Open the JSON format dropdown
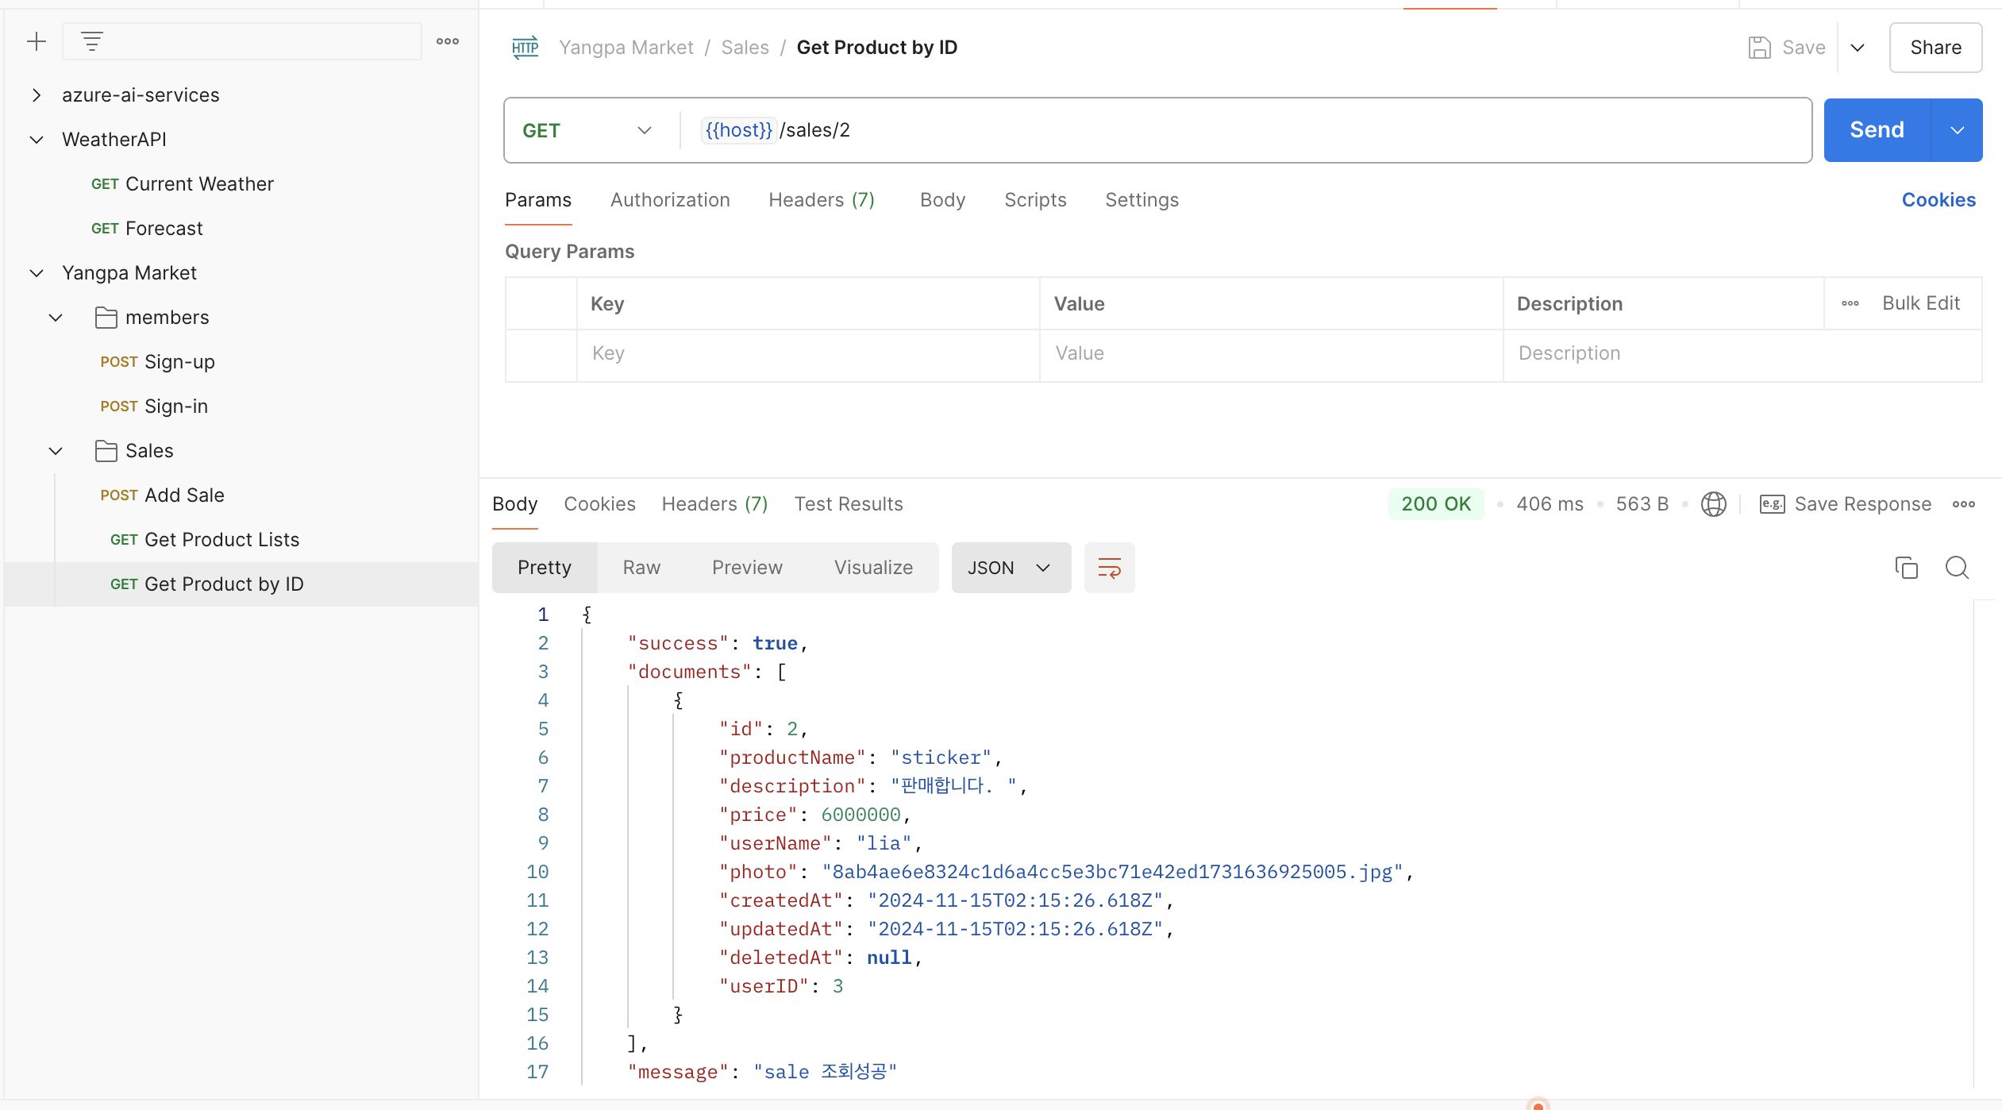 click(1010, 568)
